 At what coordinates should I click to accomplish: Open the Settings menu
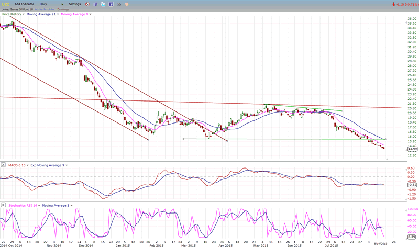[75, 4]
